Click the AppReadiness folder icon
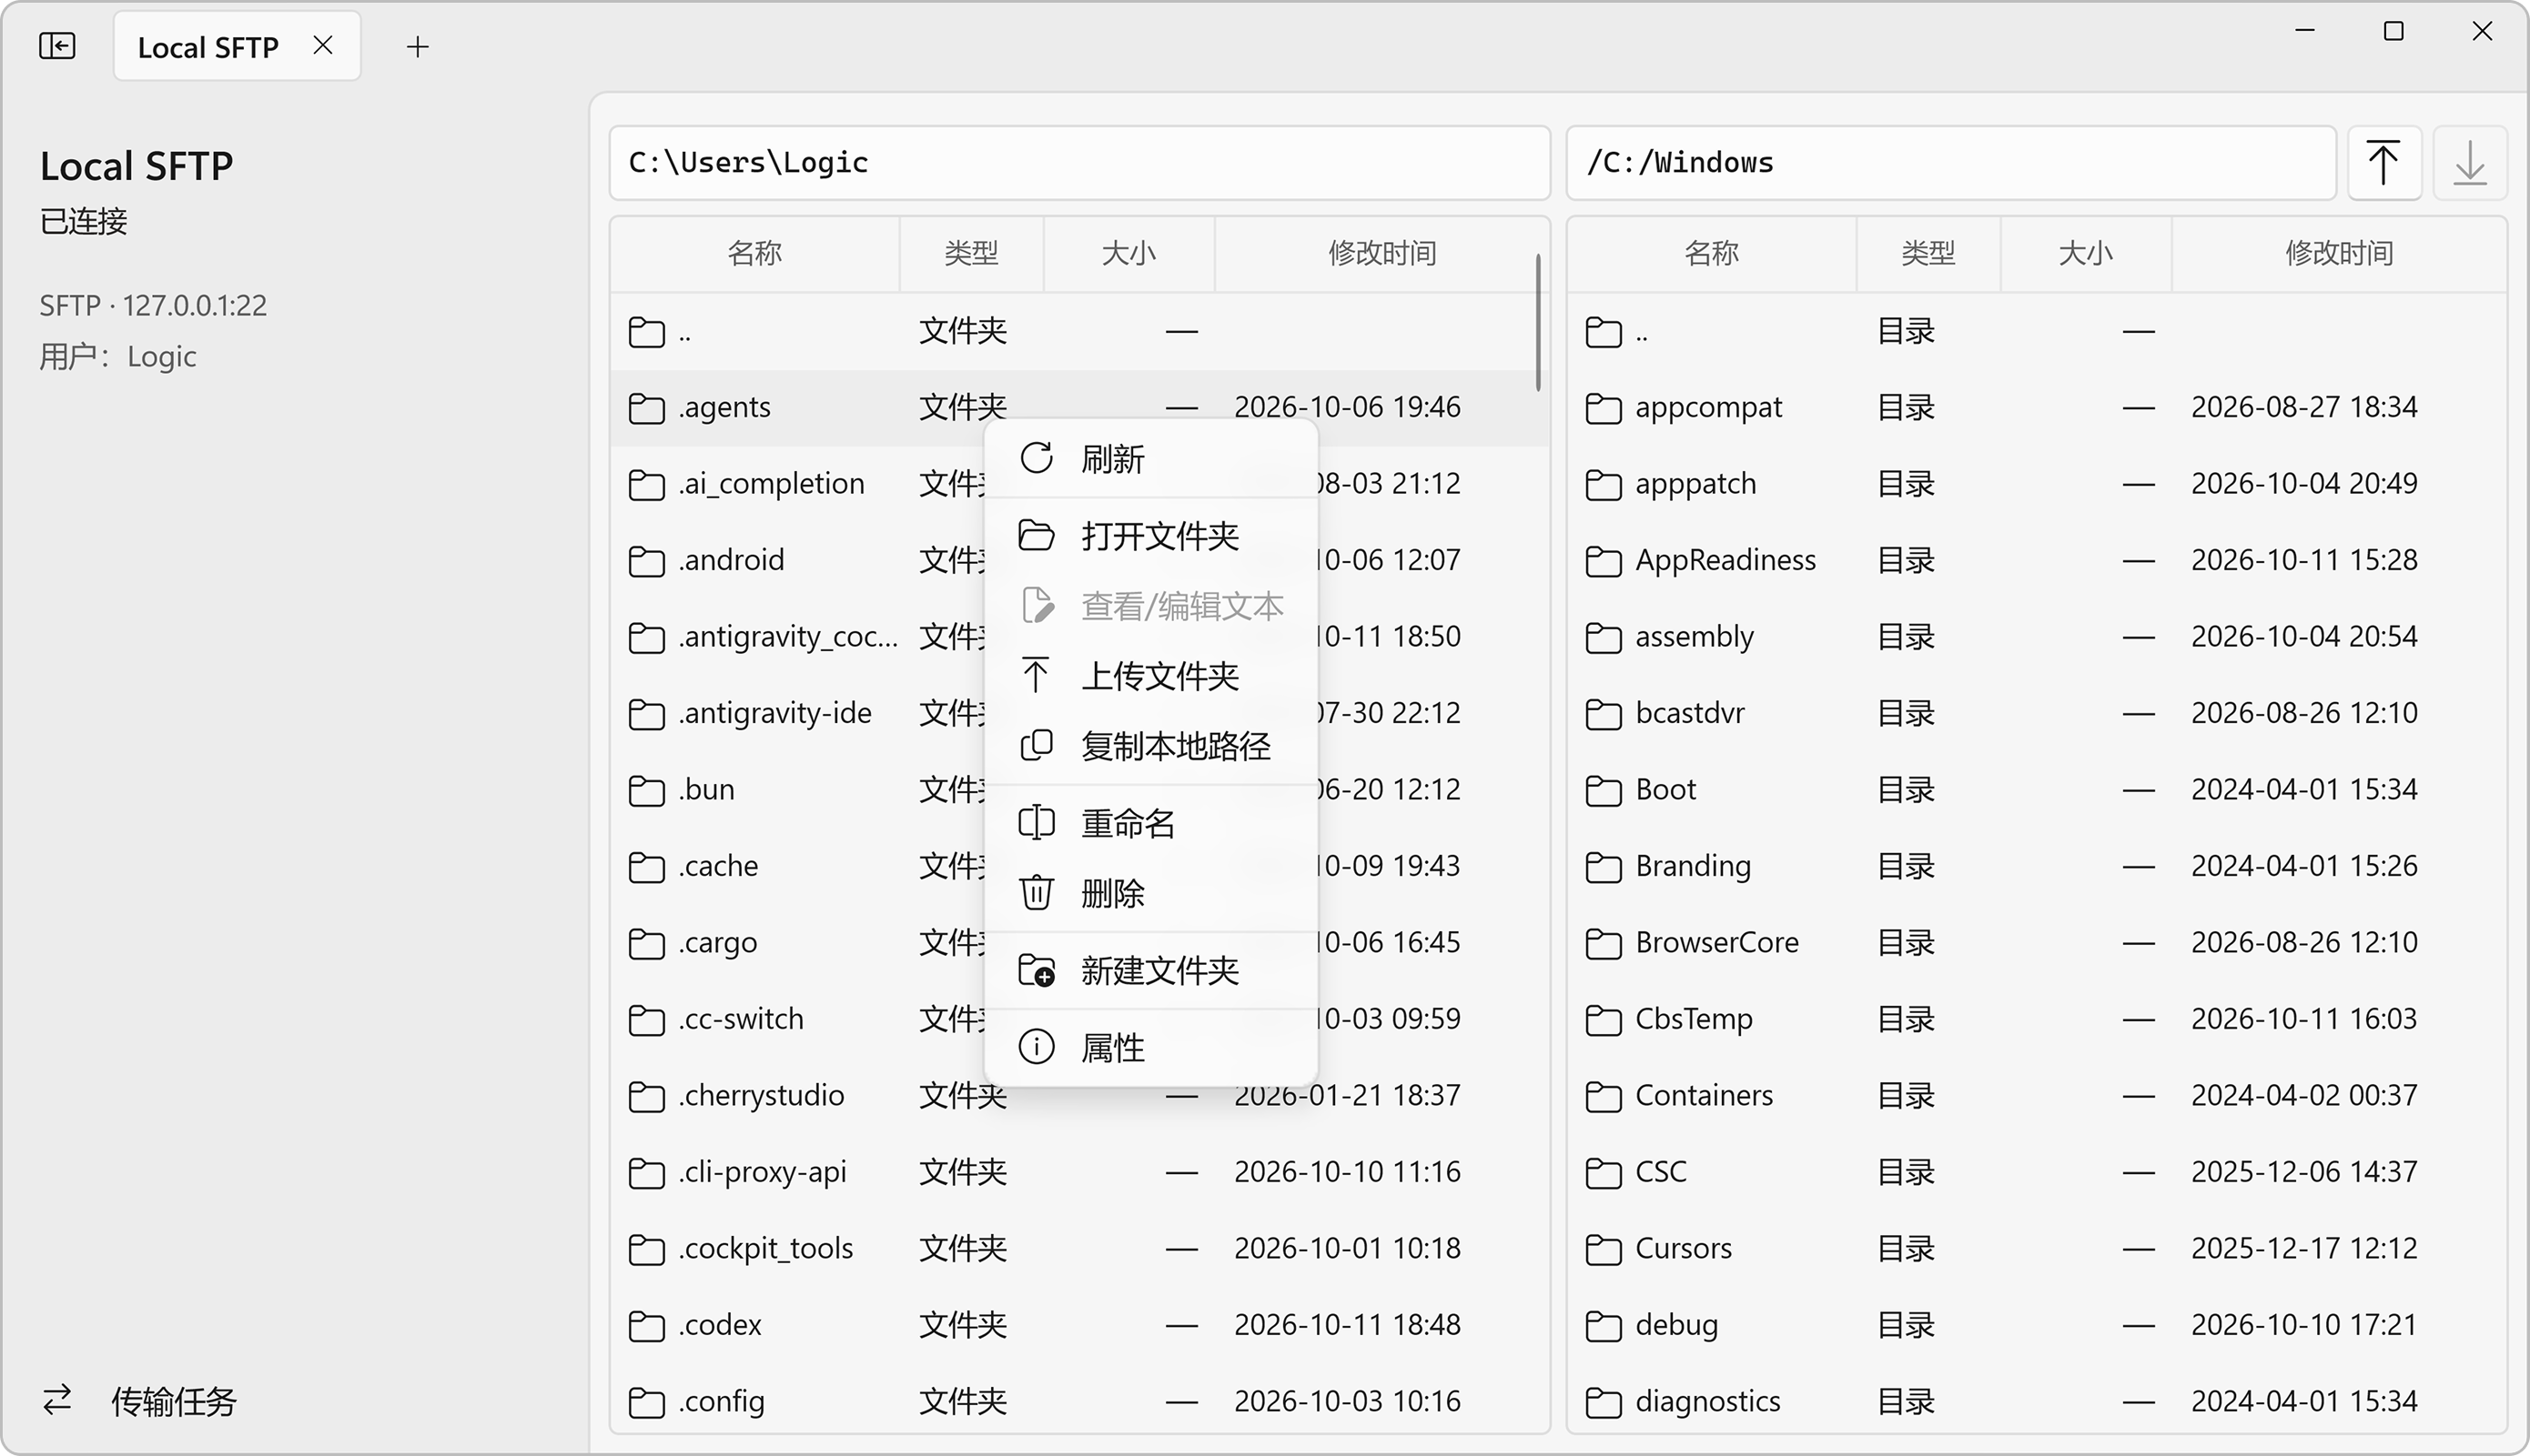 click(1604, 561)
